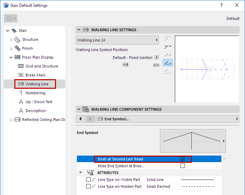Click the Small Dashed line type sample

click(x=197, y=186)
